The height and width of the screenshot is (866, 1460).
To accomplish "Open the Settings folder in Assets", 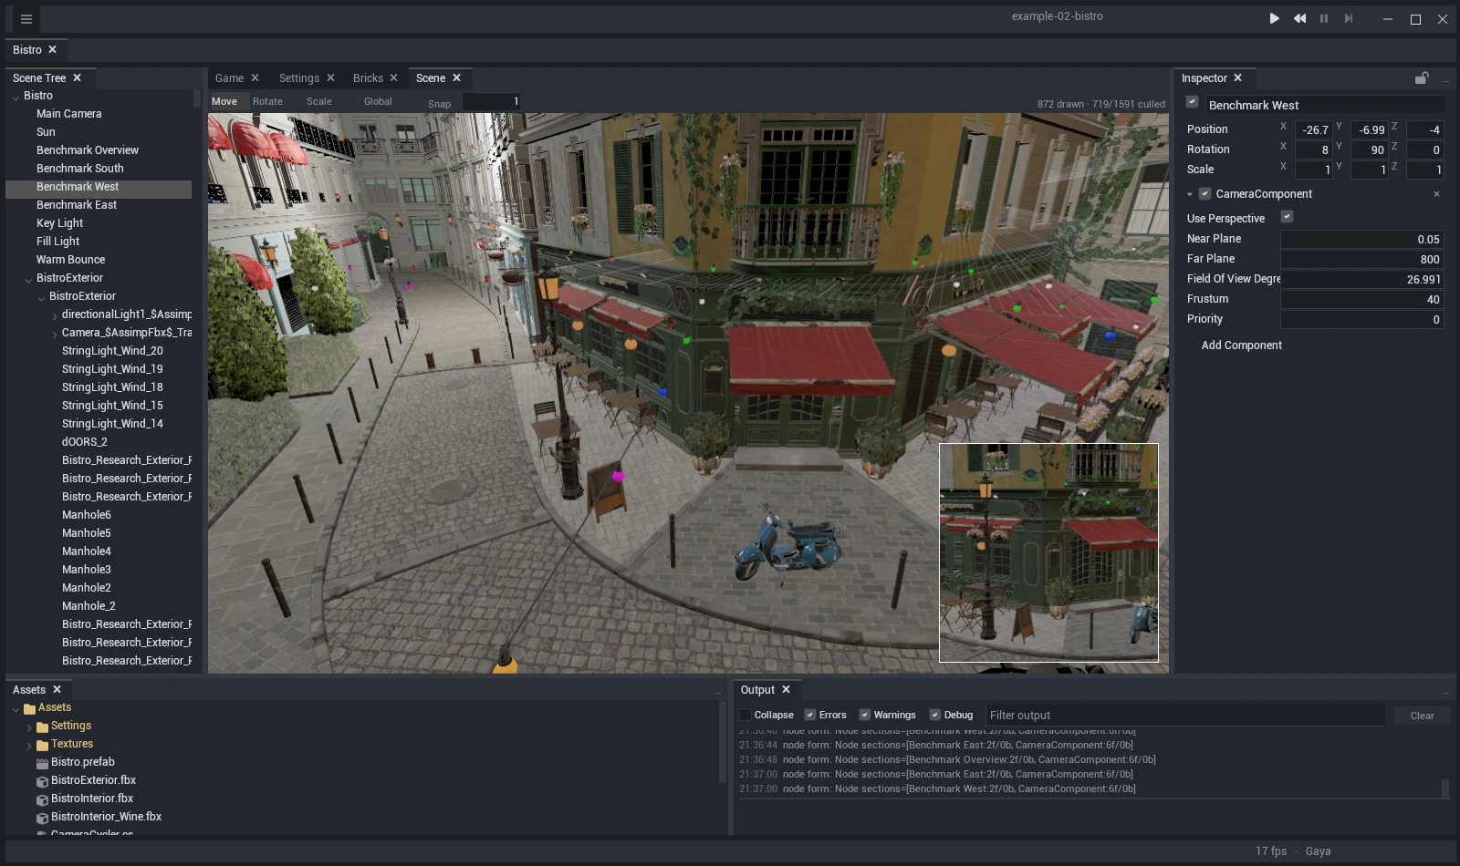I will [x=71, y=726].
